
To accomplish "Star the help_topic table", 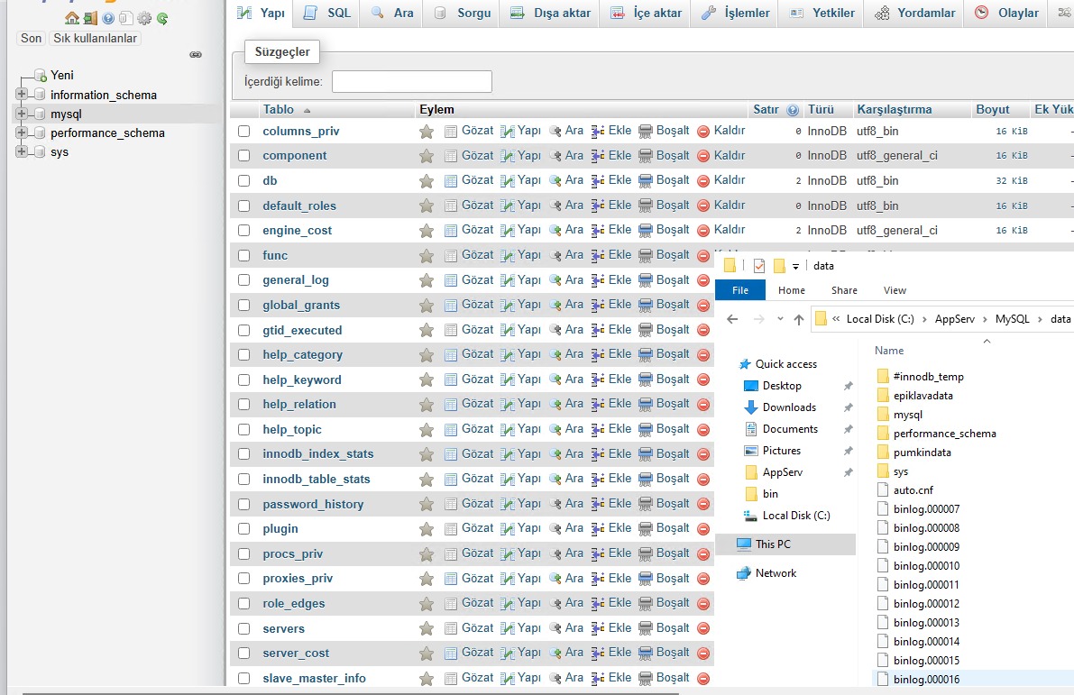I will [x=426, y=430].
